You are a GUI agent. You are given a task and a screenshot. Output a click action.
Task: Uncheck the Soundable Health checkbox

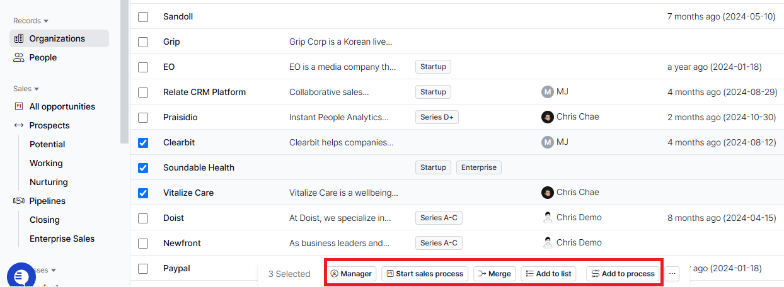coord(143,167)
